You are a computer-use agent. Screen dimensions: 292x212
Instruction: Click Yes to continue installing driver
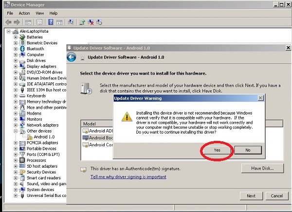217,150
